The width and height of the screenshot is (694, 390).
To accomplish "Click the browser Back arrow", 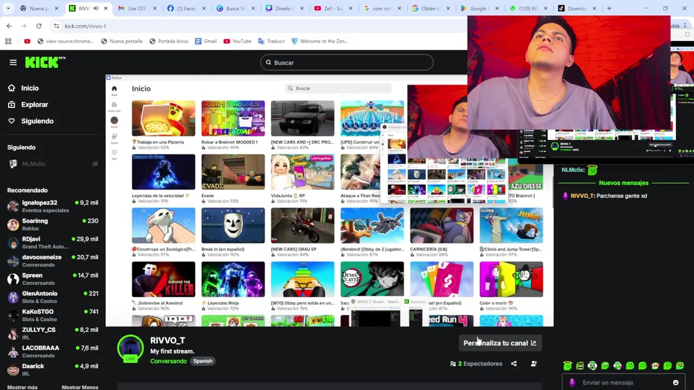I will (9, 26).
